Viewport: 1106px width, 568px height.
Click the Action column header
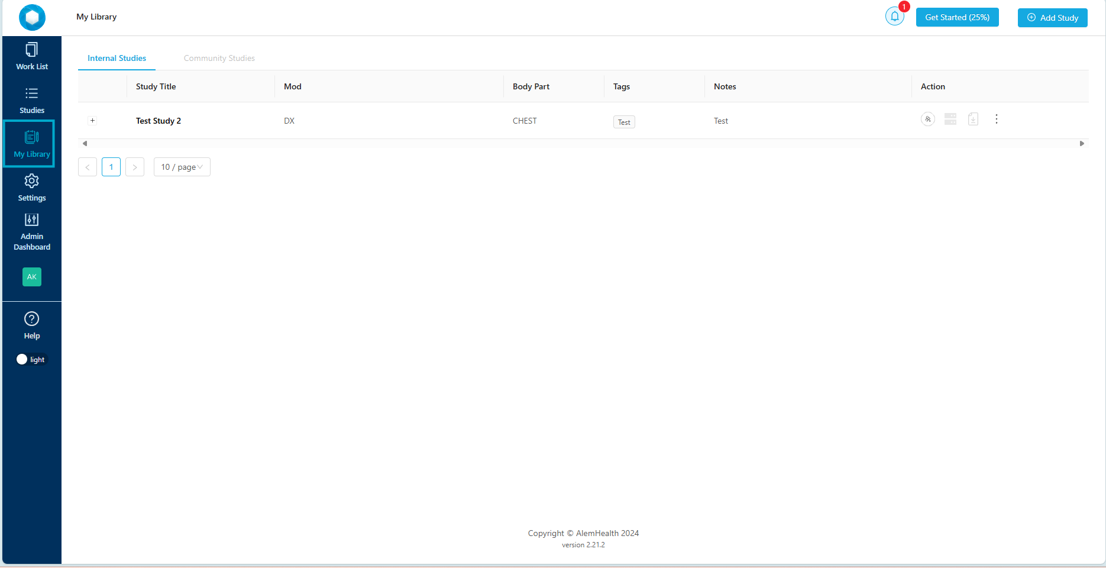933,86
